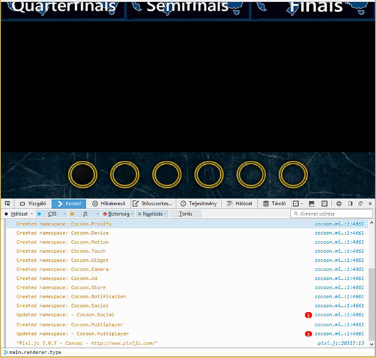The height and width of the screenshot is (358, 376).
Task: Open the Vizsgáló inspector tab
Action: [34, 203]
